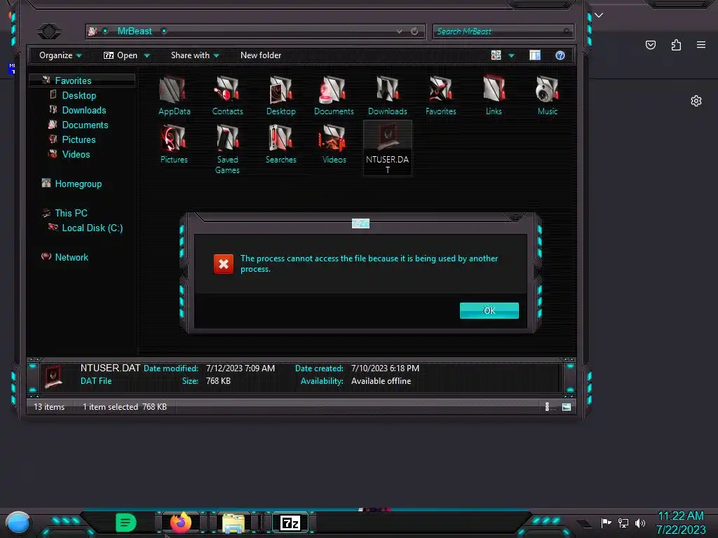Screen dimensions: 718x538
Task: Select the Desktop folder icon in file pane
Action: pos(280,95)
